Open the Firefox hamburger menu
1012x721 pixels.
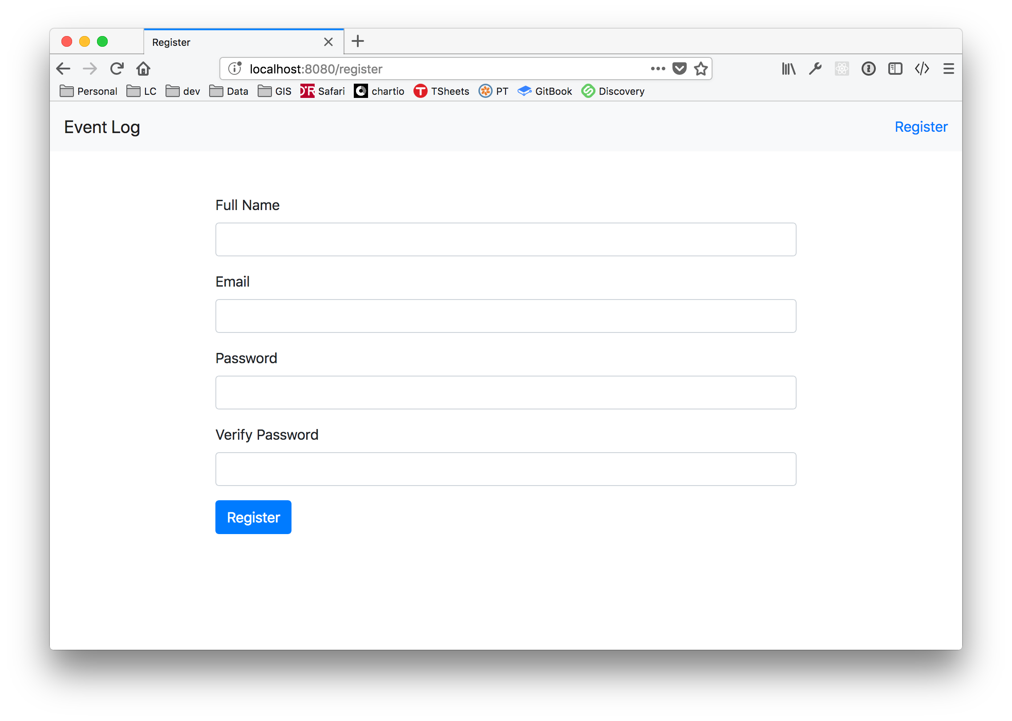click(x=948, y=69)
